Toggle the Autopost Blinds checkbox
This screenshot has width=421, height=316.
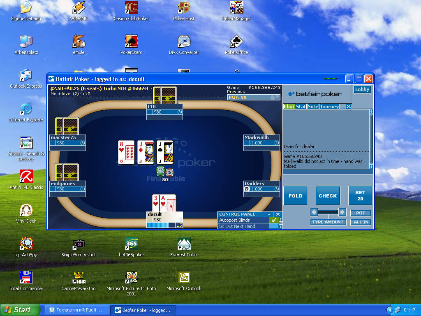pyautogui.click(x=274, y=220)
